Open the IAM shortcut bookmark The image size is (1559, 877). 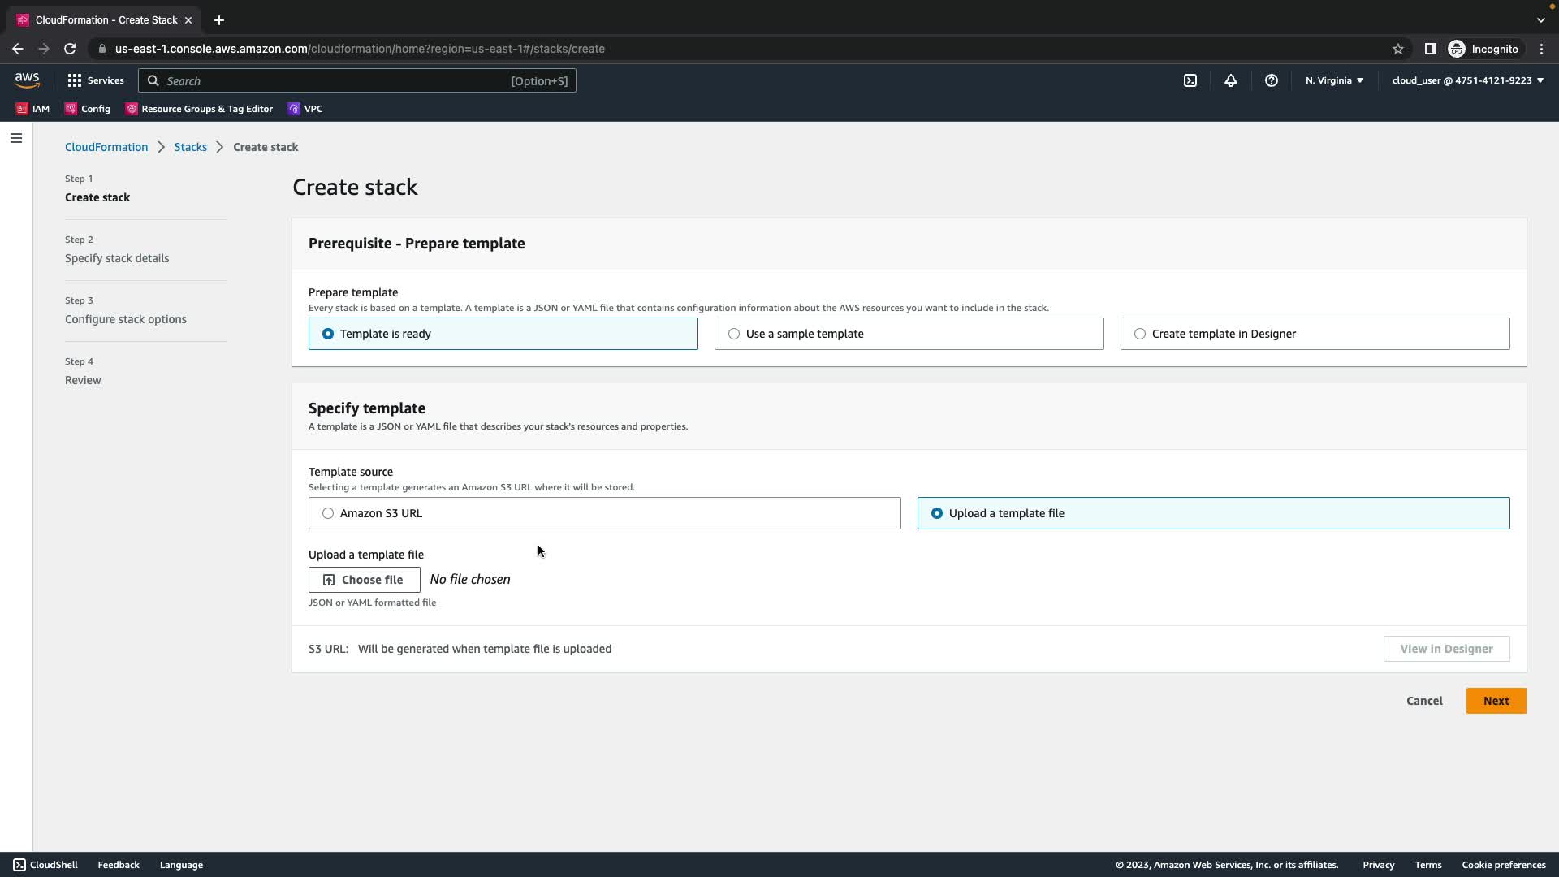point(33,109)
